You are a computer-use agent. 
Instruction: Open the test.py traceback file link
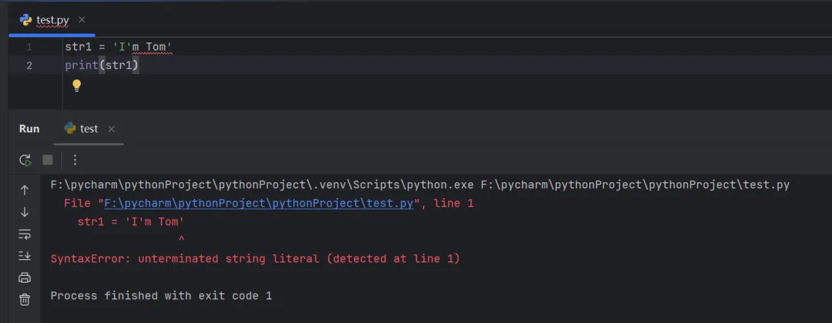coord(260,204)
